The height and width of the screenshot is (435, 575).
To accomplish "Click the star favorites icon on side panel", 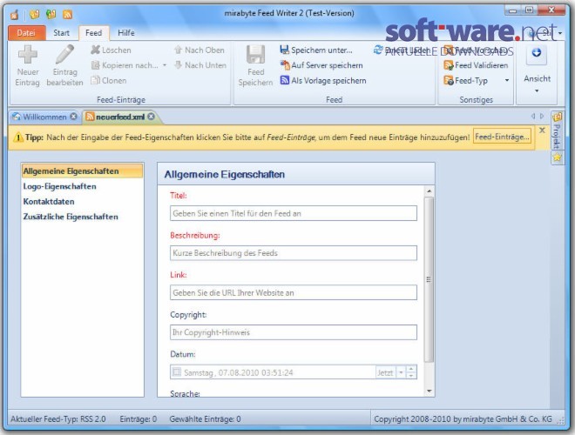I will click(x=557, y=157).
